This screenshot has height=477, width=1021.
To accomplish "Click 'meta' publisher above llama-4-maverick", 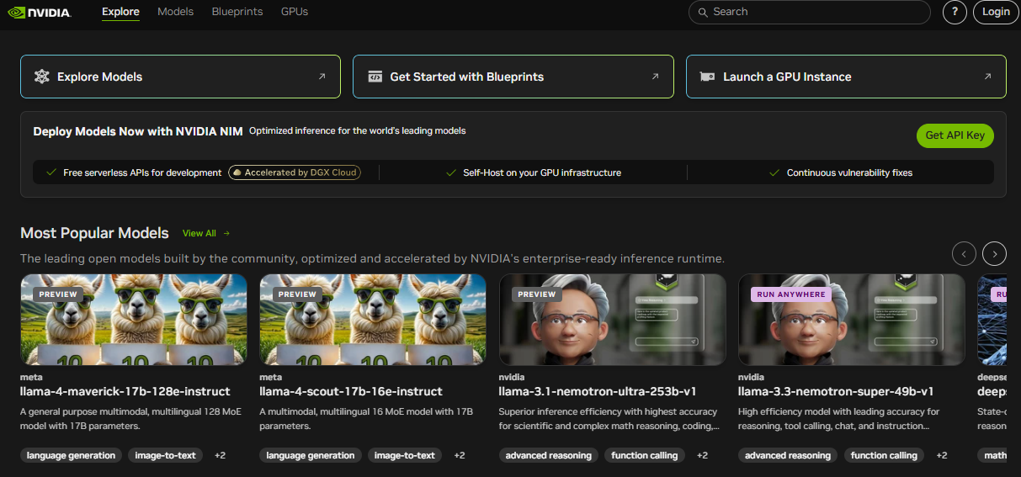I will tap(32, 377).
